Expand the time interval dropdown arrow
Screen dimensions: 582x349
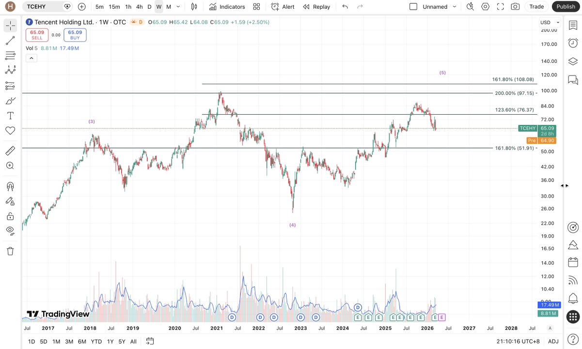tap(178, 7)
